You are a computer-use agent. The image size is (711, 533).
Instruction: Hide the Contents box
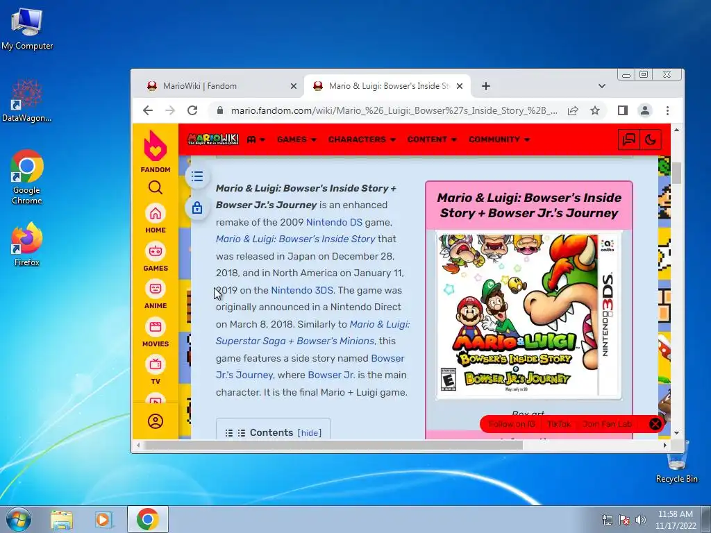310,433
